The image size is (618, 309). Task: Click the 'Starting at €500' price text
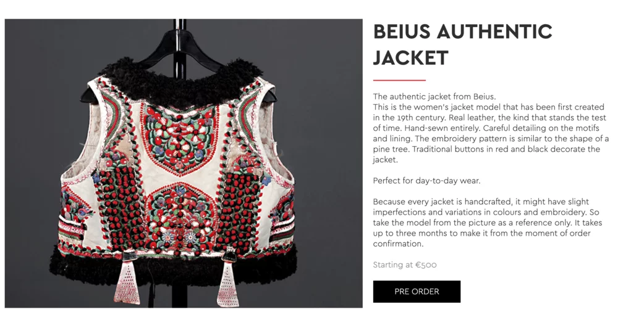click(405, 265)
